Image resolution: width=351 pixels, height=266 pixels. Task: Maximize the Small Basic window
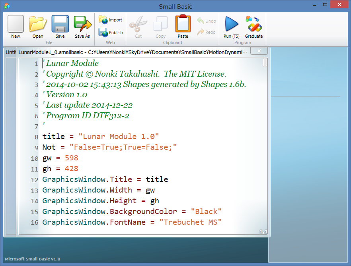coord(325,4)
